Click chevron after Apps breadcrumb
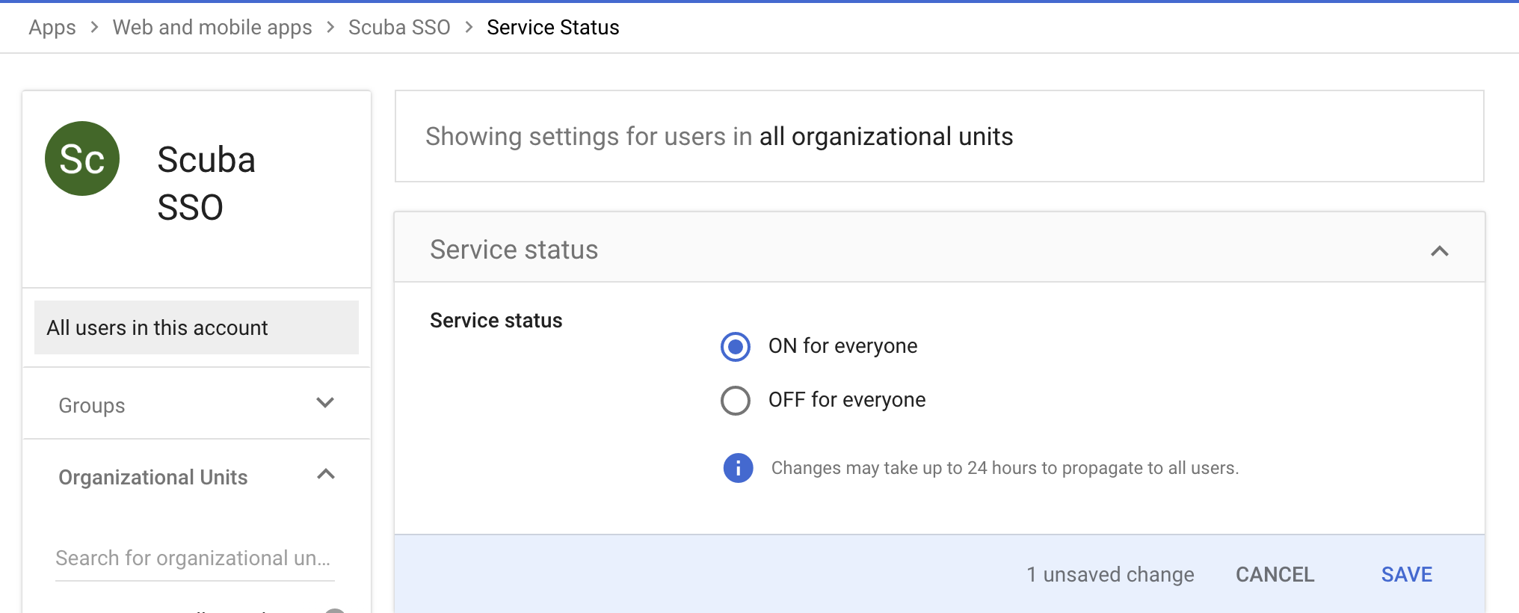1519x613 pixels. [94, 28]
